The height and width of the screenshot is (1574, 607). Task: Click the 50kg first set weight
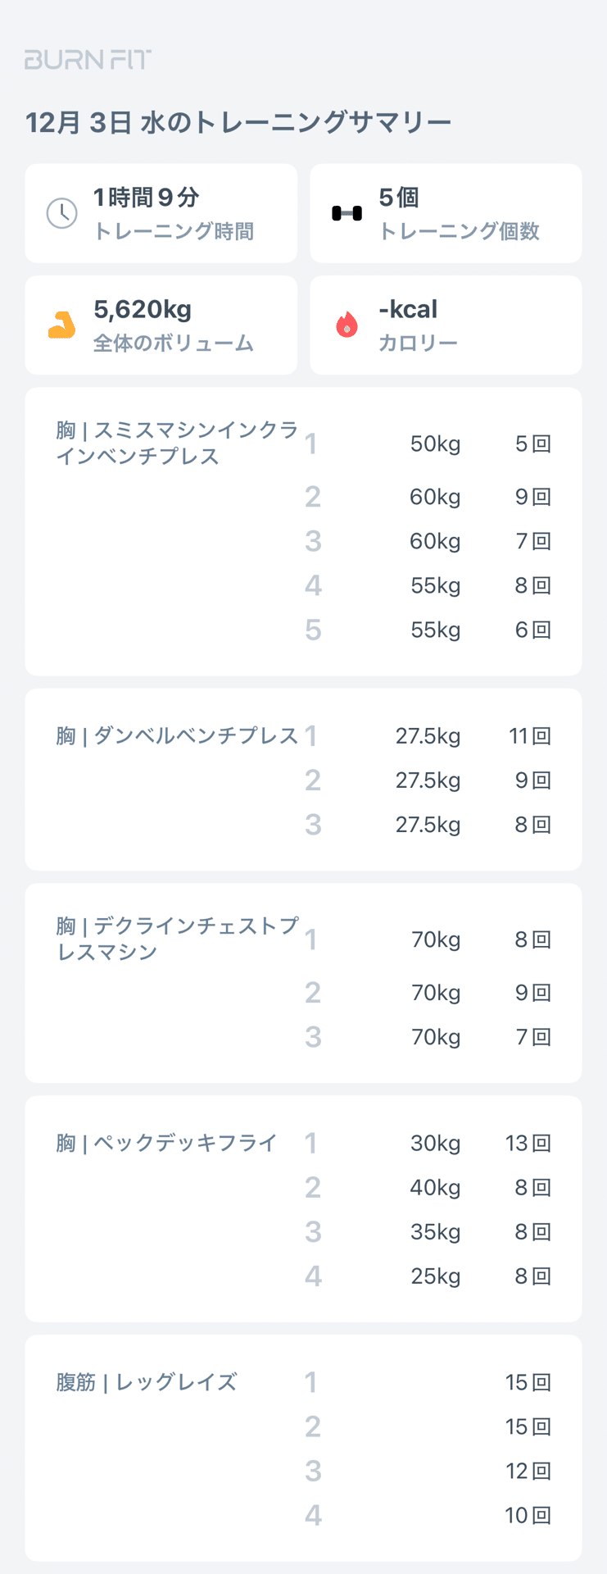tap(435, 444)
